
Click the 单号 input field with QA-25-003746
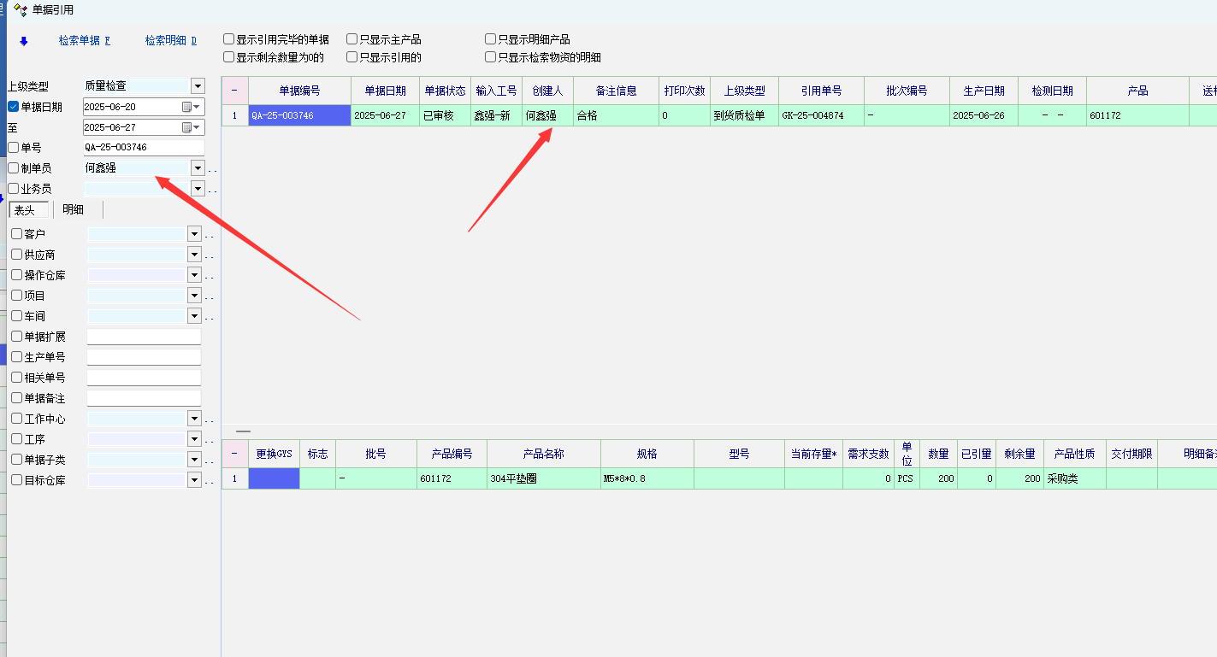click(143, 148)
